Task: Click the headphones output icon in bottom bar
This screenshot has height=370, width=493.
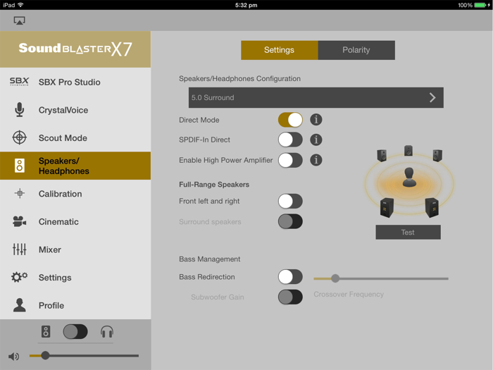Action: tap(107, 332)
